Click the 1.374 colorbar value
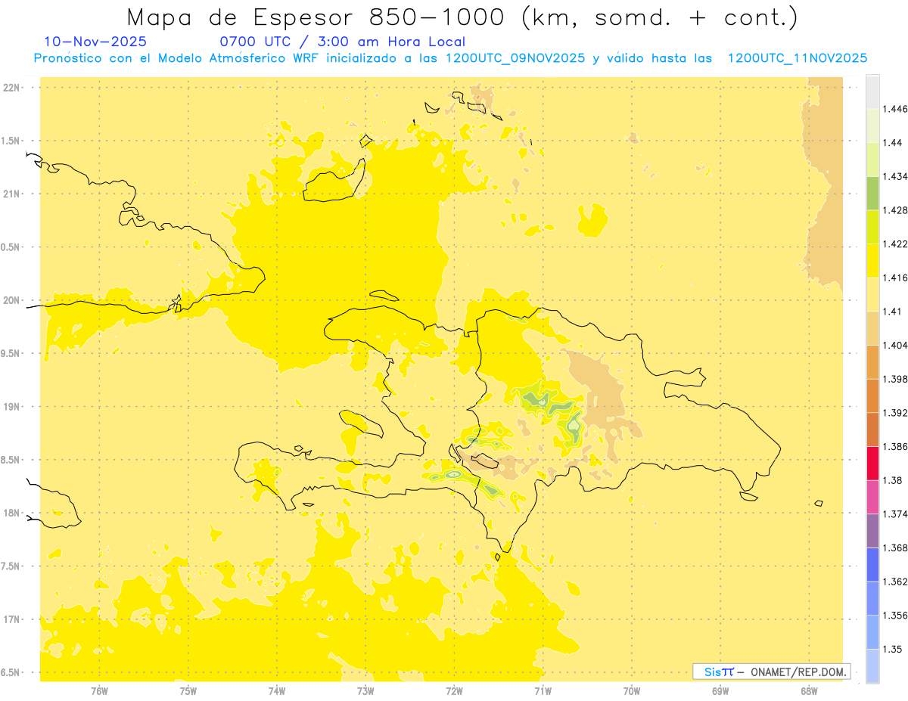 click(894, 514)
